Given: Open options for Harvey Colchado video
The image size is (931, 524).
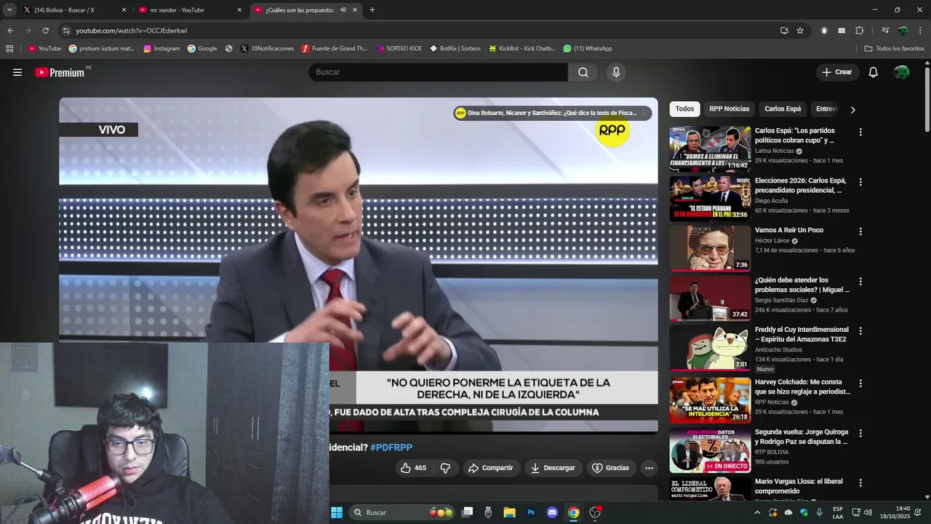Looking at the screenshot, I should (x=860, y=383).
